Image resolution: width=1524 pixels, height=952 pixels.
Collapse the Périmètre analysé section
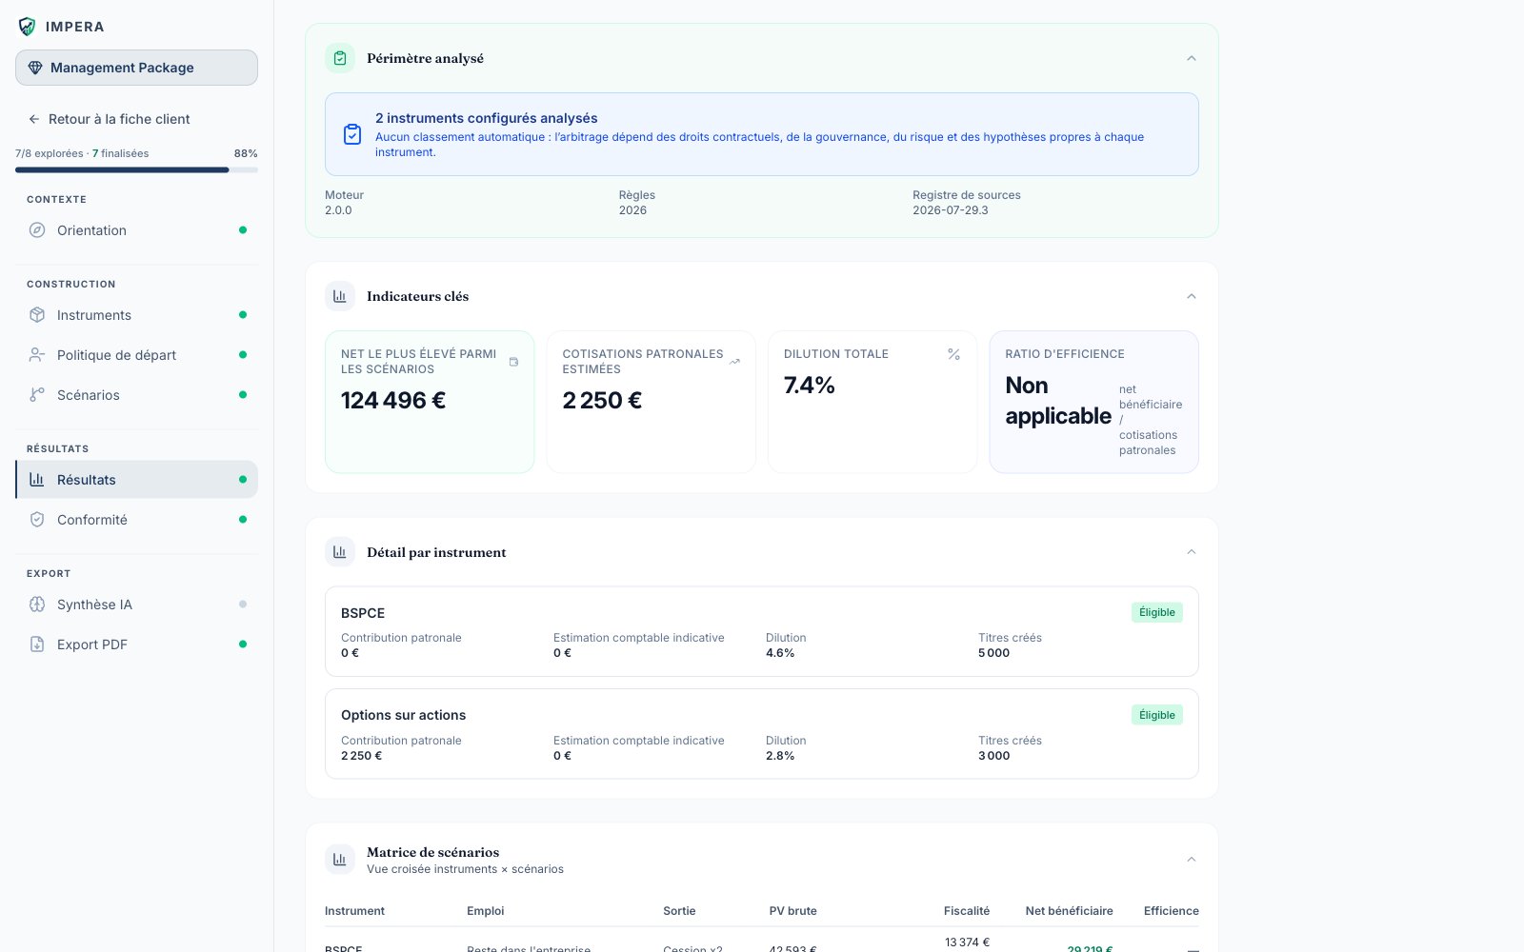[1191, 58]
